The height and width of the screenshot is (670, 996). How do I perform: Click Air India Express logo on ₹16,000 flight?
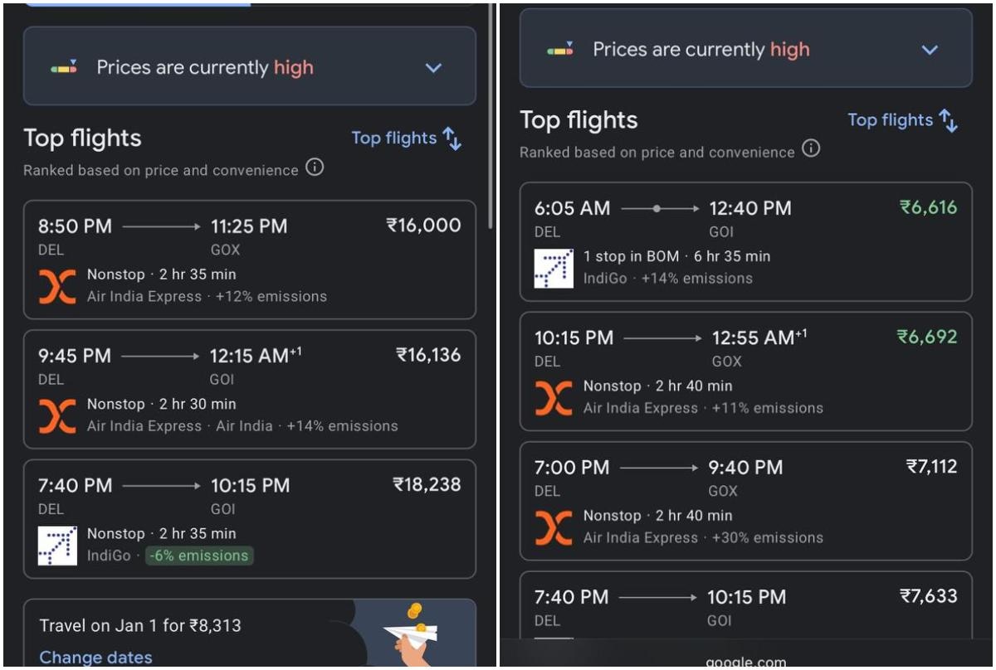57,286
